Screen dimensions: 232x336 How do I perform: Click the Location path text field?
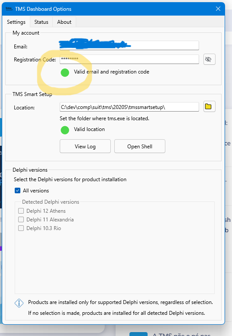[129, 107]
